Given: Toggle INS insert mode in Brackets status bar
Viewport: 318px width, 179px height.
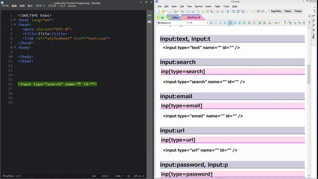Looking at the screenshot, I should click(94, 176).
